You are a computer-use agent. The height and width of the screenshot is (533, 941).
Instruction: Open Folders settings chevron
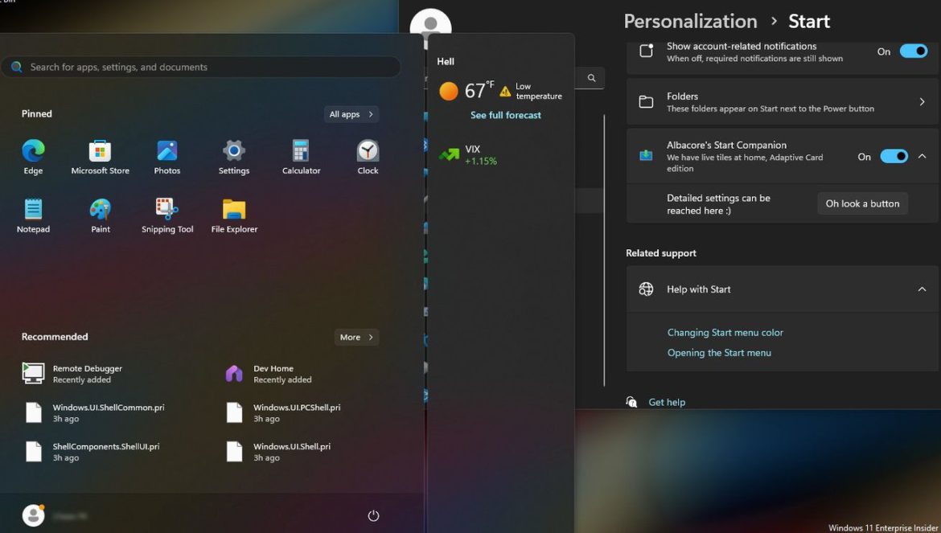[923, 102]
